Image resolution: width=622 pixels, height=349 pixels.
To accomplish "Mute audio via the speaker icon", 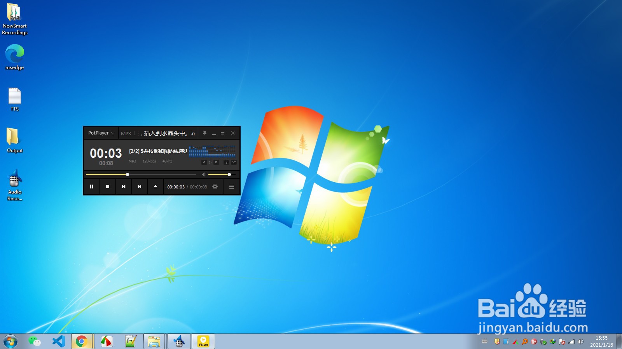I will pos(204,174).
